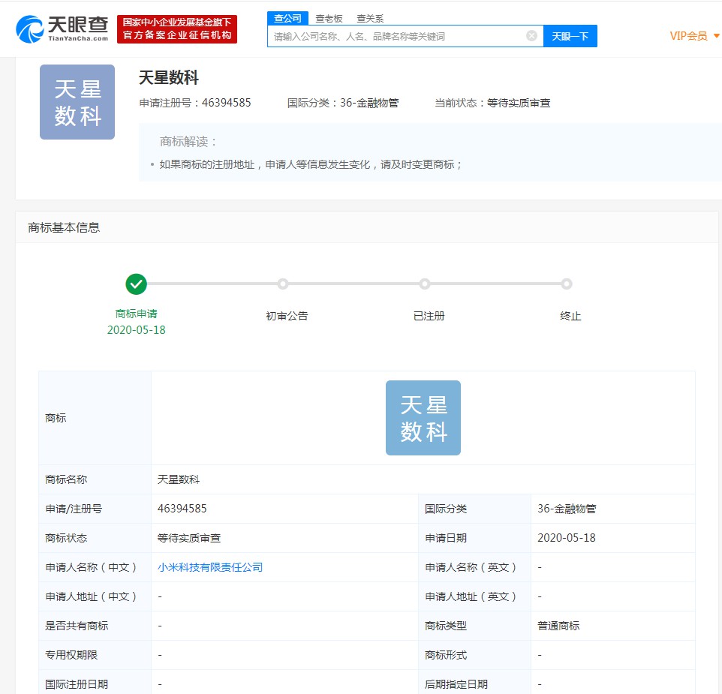722x694 pixels.
Task: Expand the VIP会员 dropdown arrow
Action: (x=716, y=35)
